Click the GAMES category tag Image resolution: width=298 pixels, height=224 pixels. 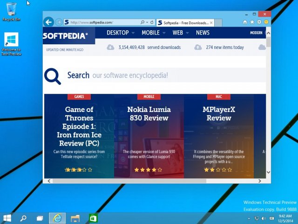pos(79,97)
